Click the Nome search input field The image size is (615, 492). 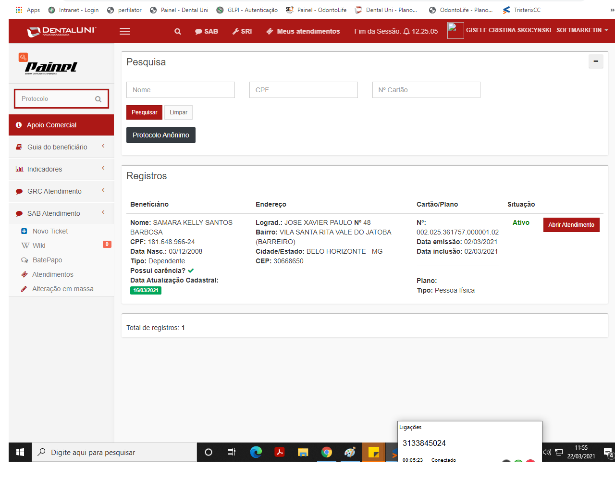(181, 90)
